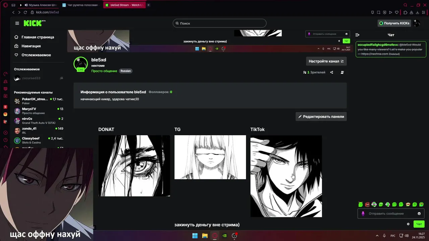Open Навигация in sidebar
Screen dimensions: 429x241
click(27, 46)
